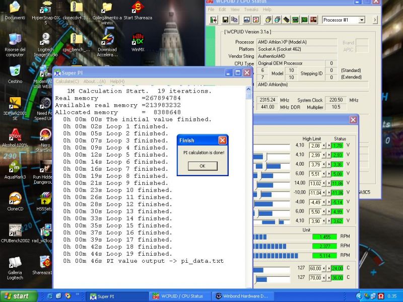Open the HyperSnap-DX 5 desktop icon
This screenshot has width=403, height=302.
tap(46, 13)
